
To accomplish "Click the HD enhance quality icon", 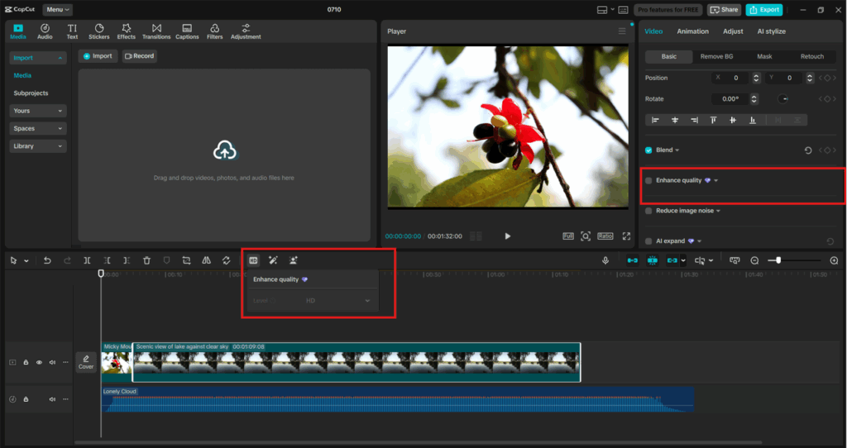I will point(253,260).
